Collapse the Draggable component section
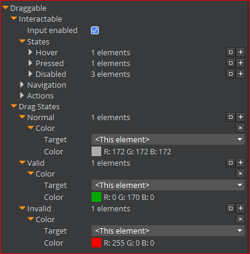The height and width of the screenshot is (254, 250). pyautogui.click(x=5, y=8)
